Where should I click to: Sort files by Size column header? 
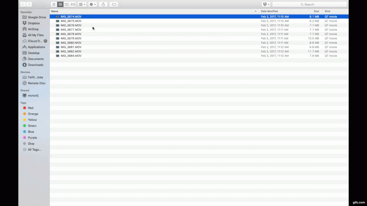click(316, 11)
